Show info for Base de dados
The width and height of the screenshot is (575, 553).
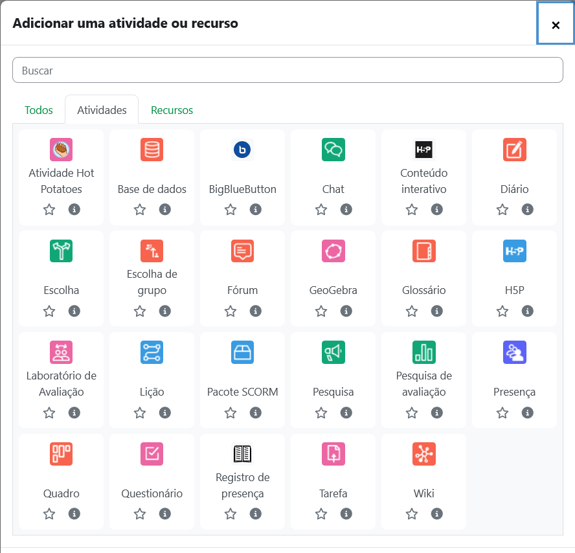[165, 210]
